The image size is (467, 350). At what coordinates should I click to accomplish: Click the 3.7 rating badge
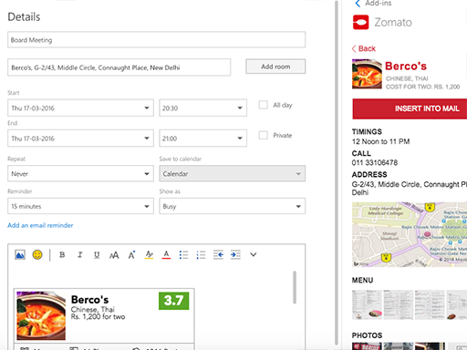(173, 301)
